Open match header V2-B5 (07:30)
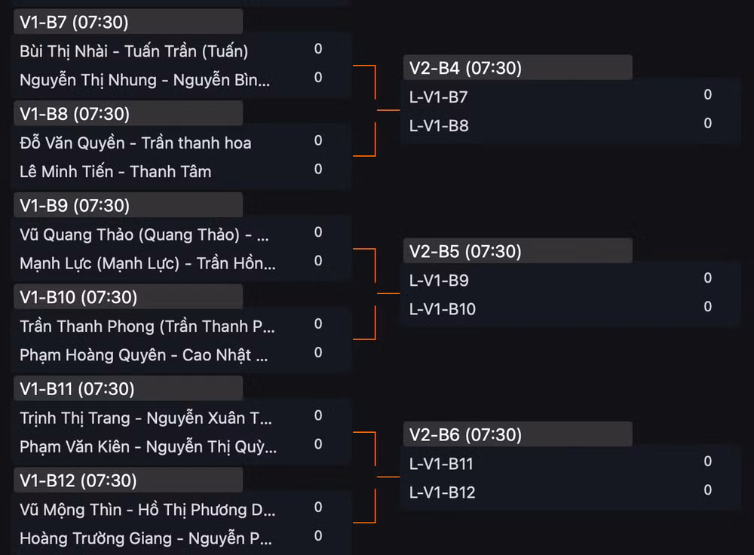754x555 pixels. click(517, 251)
